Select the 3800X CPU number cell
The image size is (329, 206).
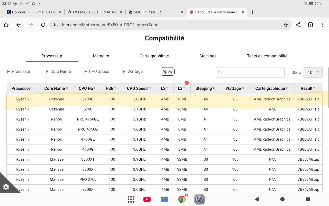88,169
